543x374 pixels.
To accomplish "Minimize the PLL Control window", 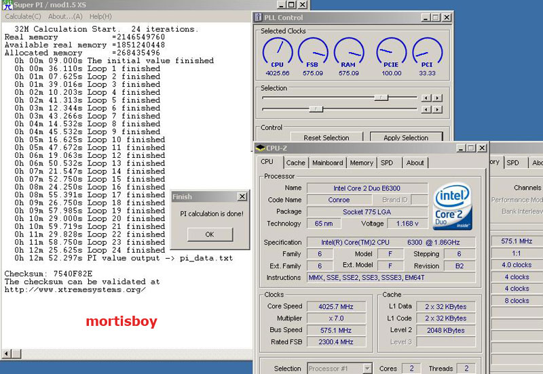I will pos(426,18).
